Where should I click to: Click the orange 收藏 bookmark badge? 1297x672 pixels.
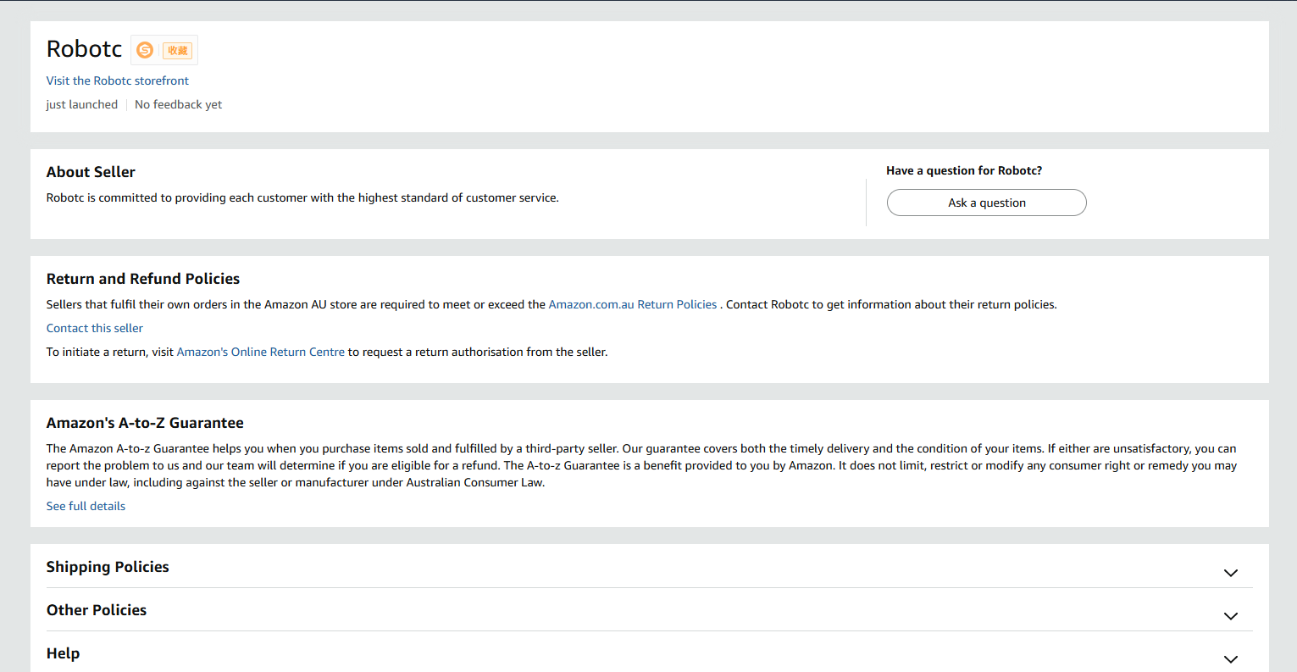click(x=178, y=51)
